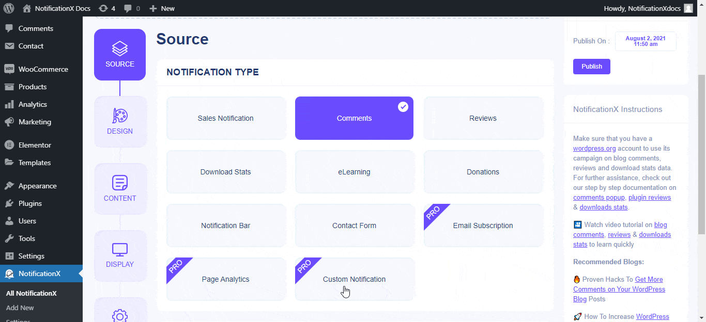Click the Publish On date field

[x=646, y=41]
